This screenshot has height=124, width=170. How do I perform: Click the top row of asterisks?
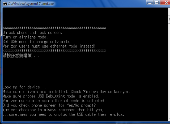coord(54,28)
